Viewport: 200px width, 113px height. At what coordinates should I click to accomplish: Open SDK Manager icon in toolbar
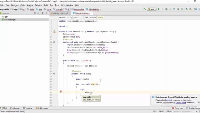pos(191,9)
